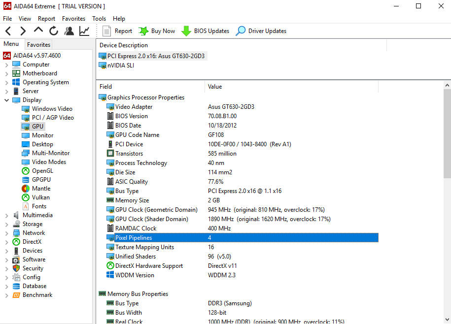Click the vertical scrollbar in details pane
This screenshot has height=324, width=451.
(x=447, y=133)
